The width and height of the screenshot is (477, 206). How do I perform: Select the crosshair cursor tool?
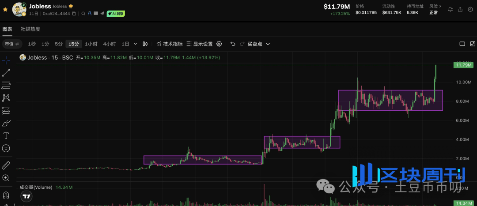click(x=6, y=60)
